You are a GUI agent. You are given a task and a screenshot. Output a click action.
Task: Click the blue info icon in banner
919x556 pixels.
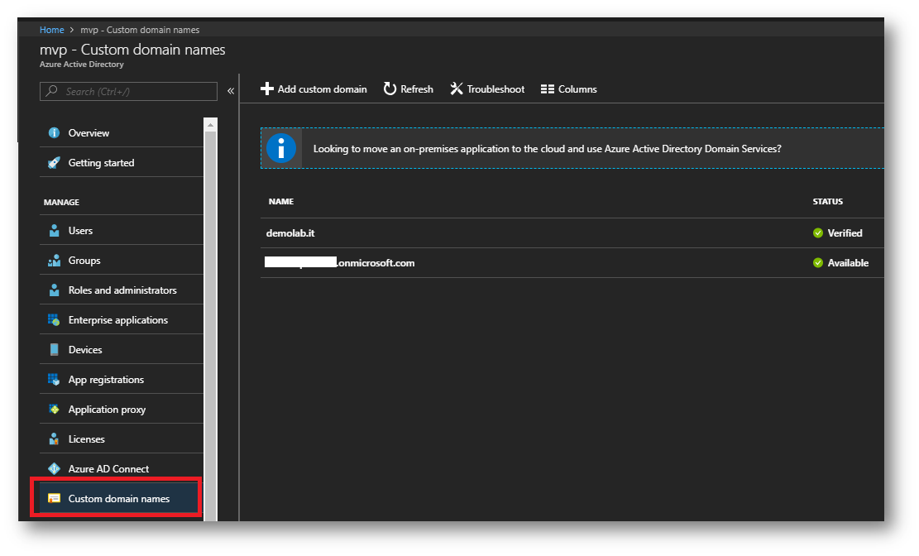pyautogui.click(x=281, y=148)
